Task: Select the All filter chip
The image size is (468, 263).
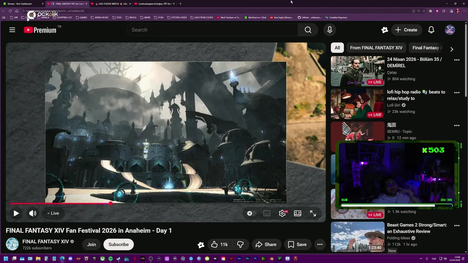Action: (337, 48)
